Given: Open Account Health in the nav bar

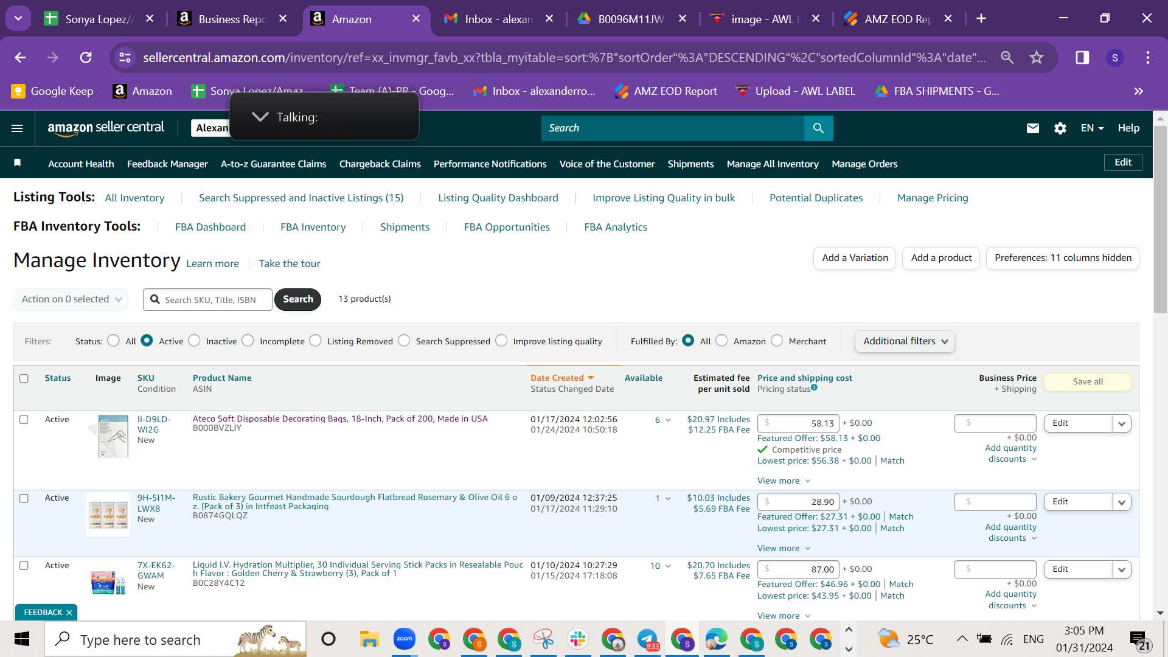Looking at the screenshot, I should tap(81, 164).
